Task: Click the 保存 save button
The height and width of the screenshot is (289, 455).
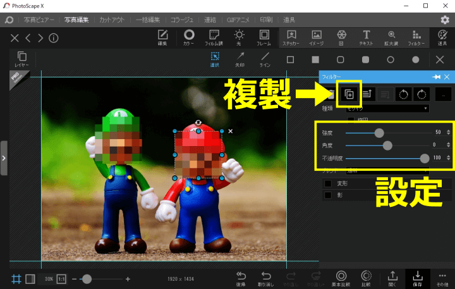Action: click(x=418, y=279)
